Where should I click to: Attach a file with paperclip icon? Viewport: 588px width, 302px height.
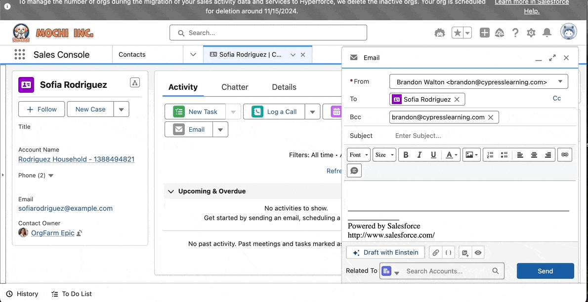click(435, 253)
